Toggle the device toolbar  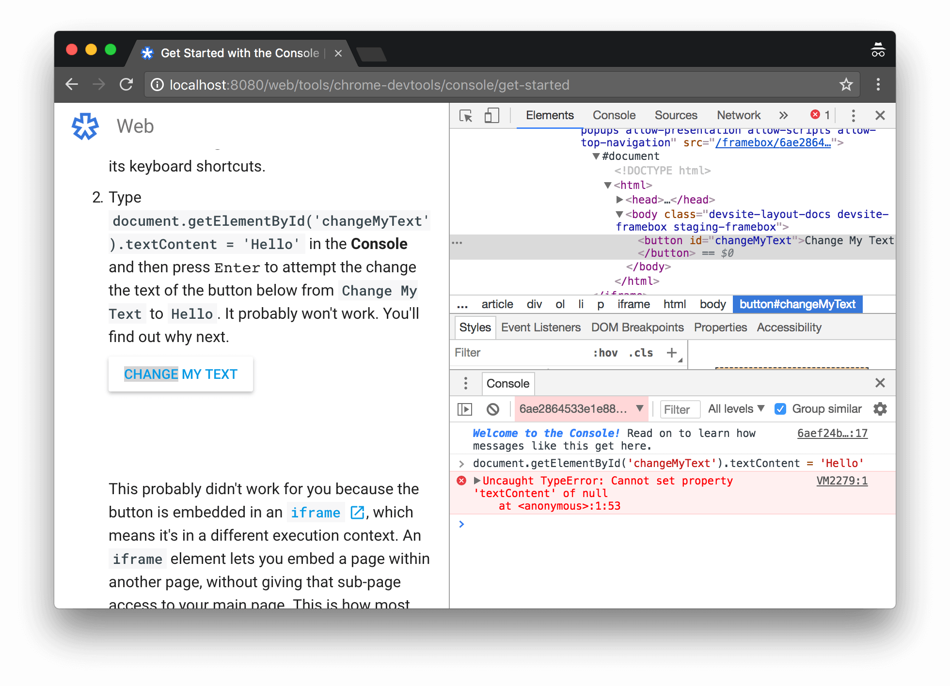tap(491, 115)
